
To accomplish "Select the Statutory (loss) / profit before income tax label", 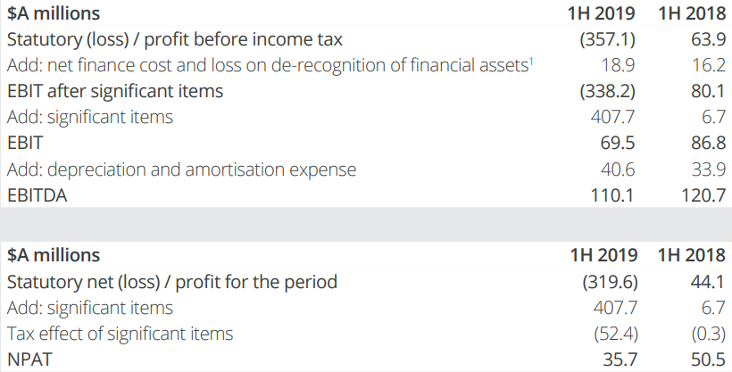I will coord(175,39).
